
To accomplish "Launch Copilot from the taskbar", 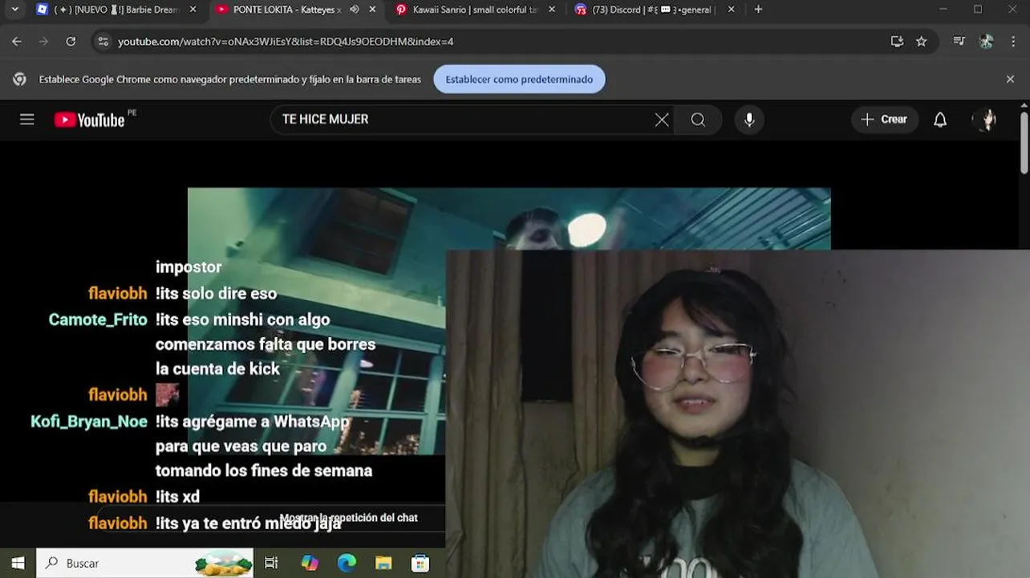I will 310,564.
